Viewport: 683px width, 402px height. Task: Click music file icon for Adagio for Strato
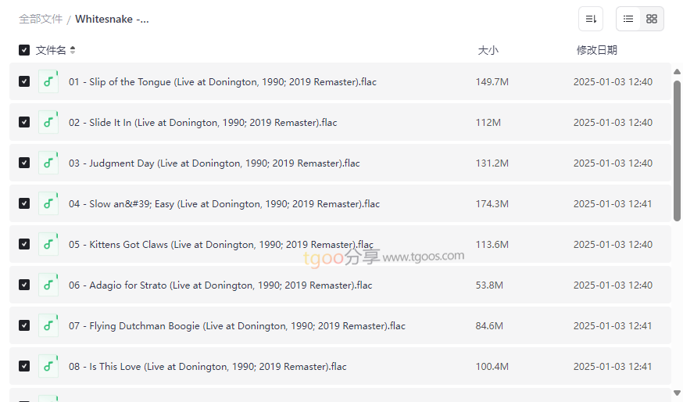[48, 285]
